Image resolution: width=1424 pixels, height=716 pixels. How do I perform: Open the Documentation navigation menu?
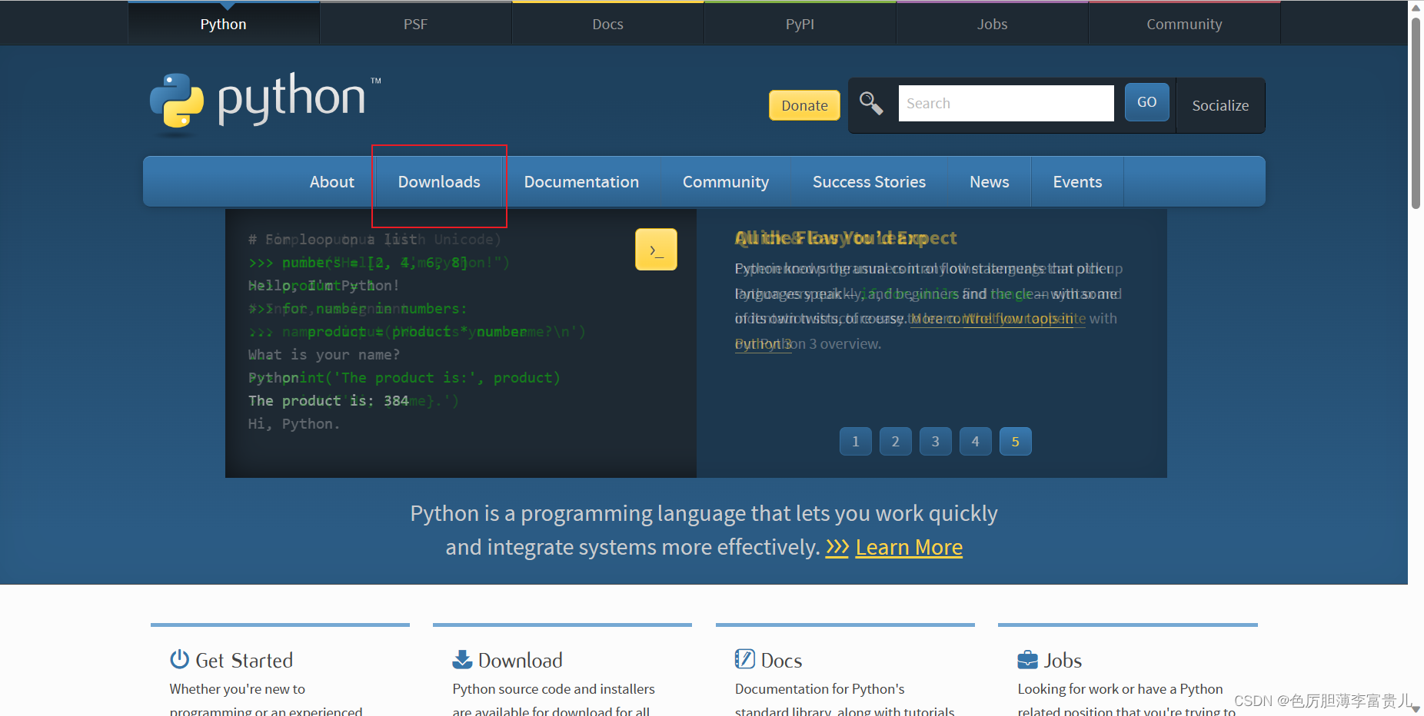[x=581, y=182]
